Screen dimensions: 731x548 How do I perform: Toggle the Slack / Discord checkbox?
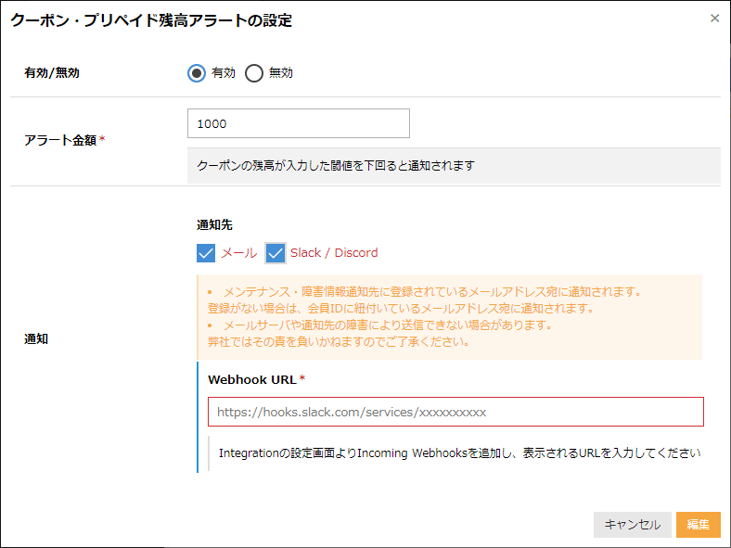pos(276,252)
